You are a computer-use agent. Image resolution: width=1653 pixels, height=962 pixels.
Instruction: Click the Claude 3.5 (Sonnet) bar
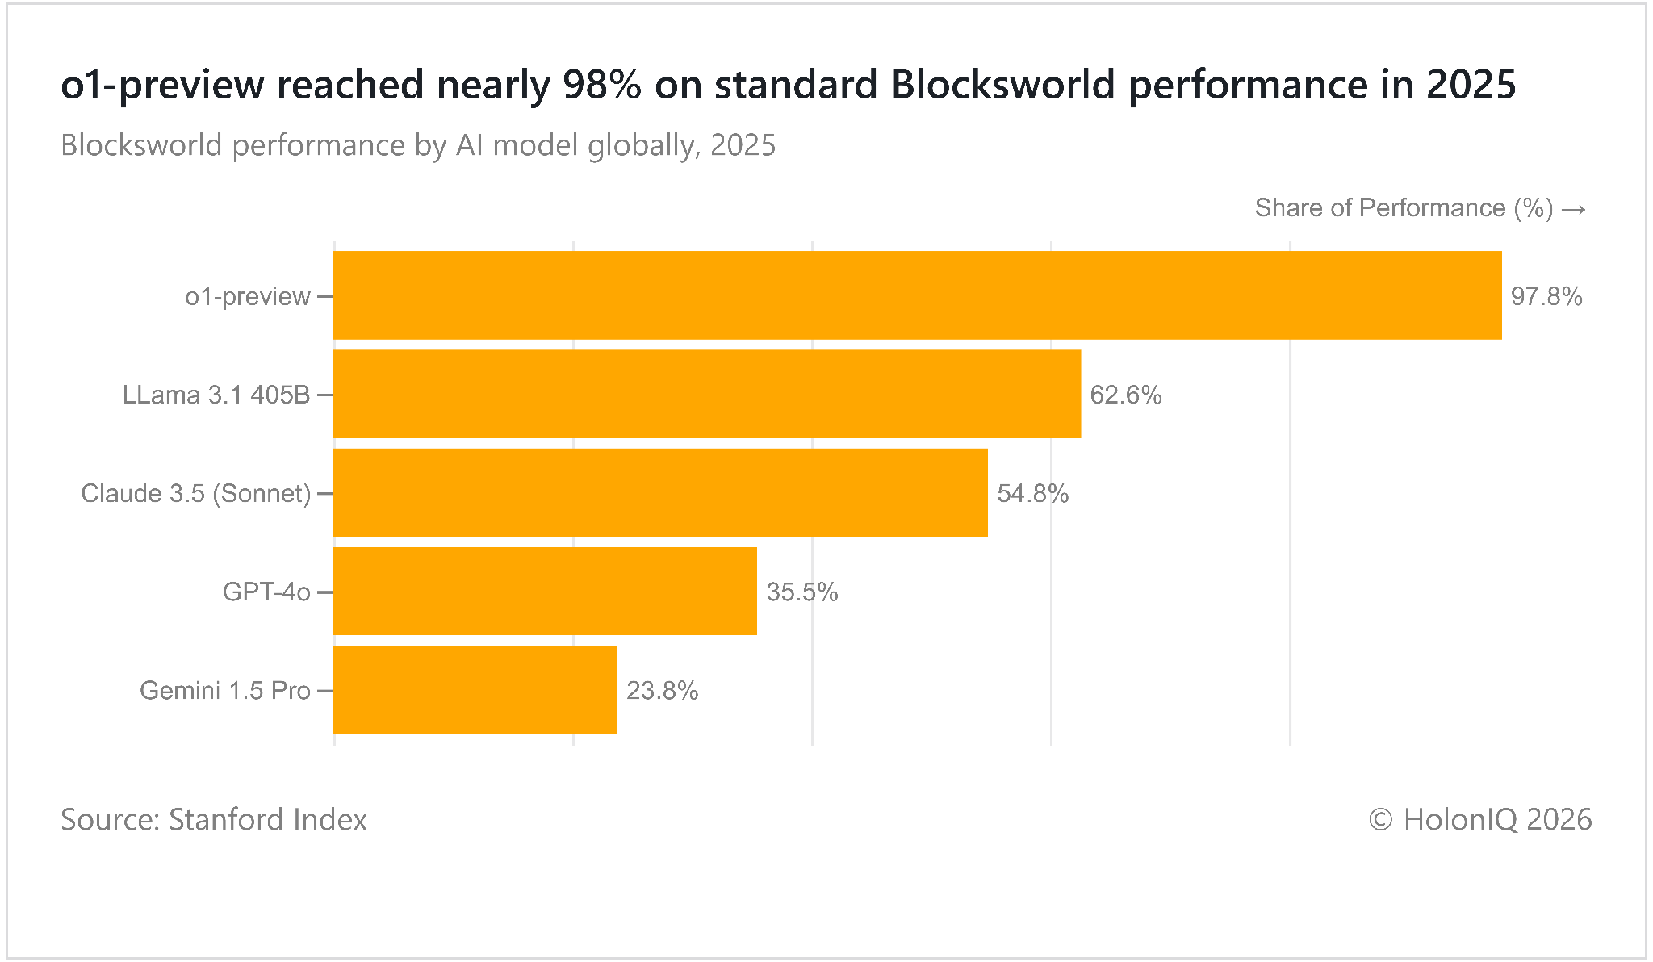[660, 492]
